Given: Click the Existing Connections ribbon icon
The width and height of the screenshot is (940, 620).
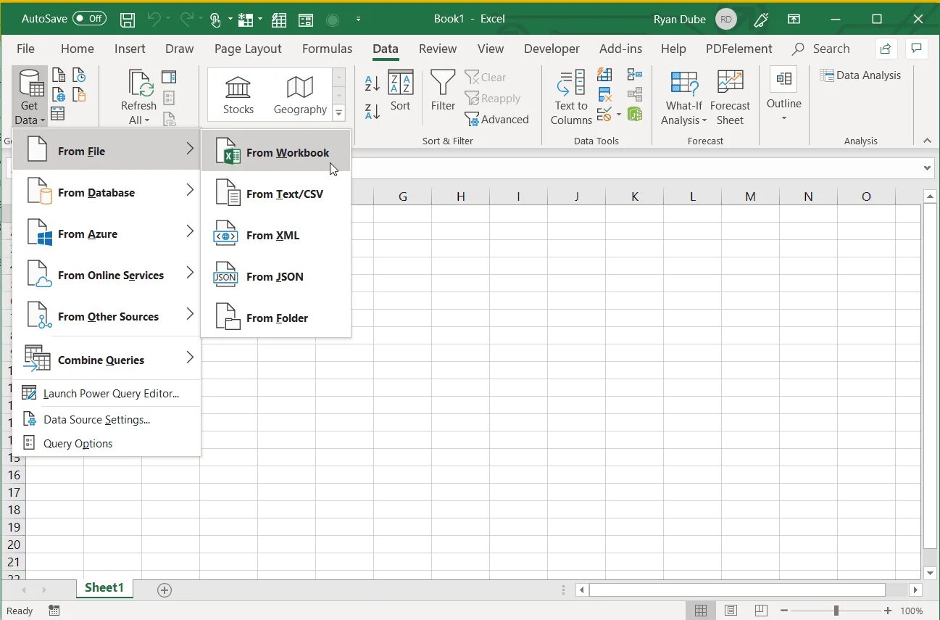Looking at the screenshot, I should 78,94.
